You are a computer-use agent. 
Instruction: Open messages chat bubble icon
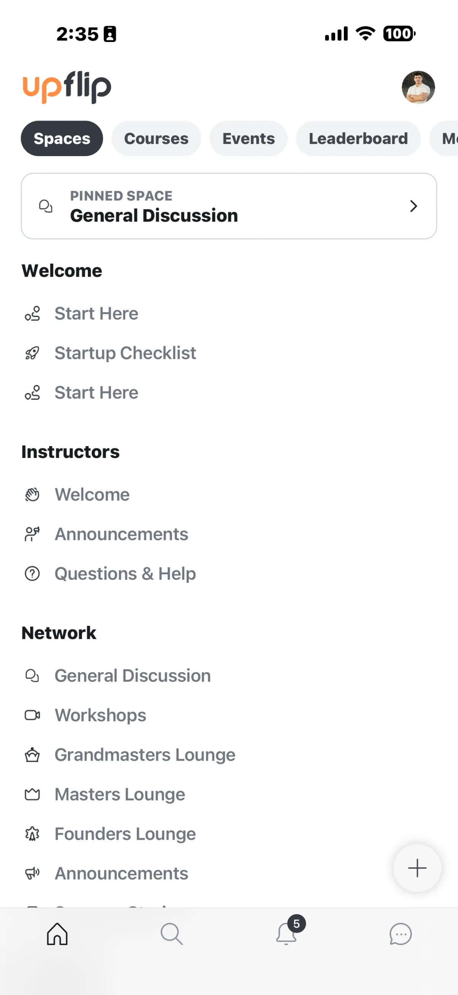[400, 934]
